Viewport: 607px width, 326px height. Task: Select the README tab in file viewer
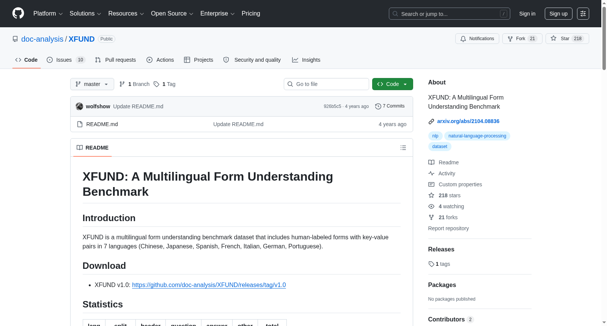click(93, 148)
